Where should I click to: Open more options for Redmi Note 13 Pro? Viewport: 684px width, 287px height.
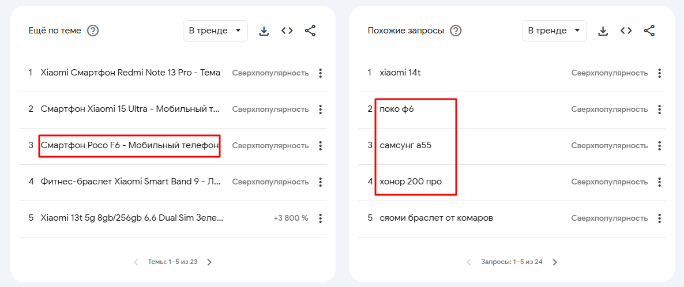click(321, 73)
